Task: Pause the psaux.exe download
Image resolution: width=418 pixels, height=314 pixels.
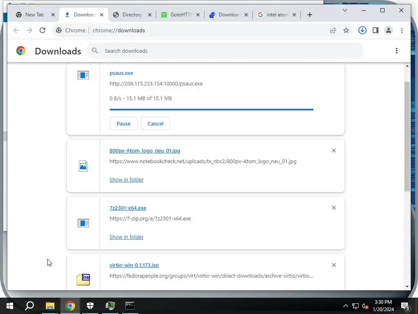Action: [123, 123]
